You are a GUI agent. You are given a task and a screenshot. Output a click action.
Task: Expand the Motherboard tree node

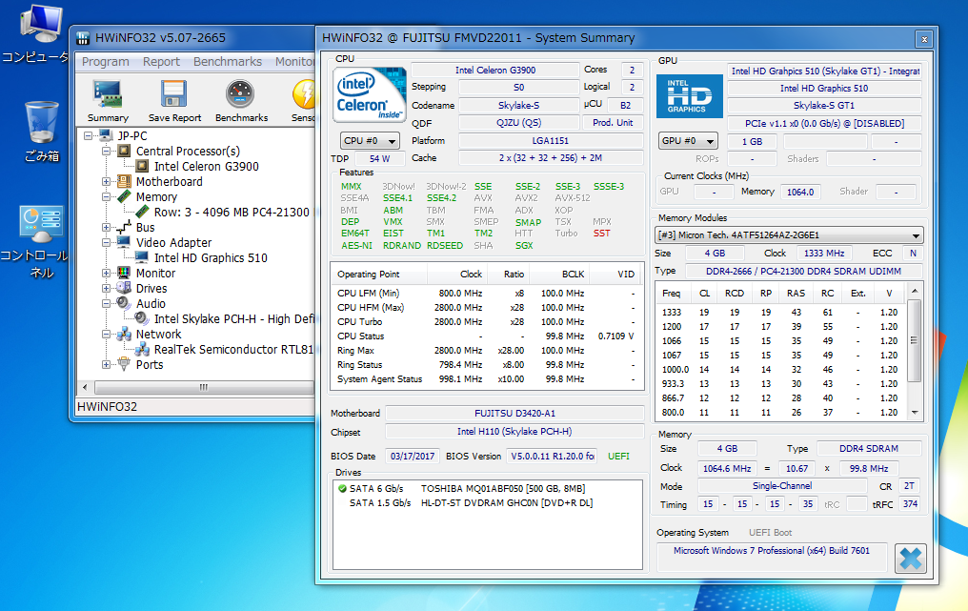coord(107,182)
